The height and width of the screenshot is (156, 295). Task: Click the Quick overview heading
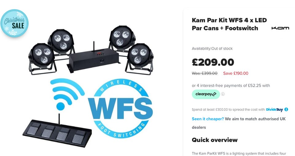tap(215, 140)
